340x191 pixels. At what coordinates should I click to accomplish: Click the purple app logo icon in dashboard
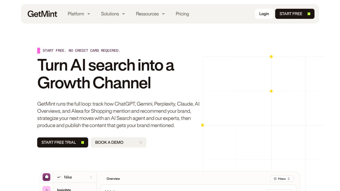coord(46,177)
